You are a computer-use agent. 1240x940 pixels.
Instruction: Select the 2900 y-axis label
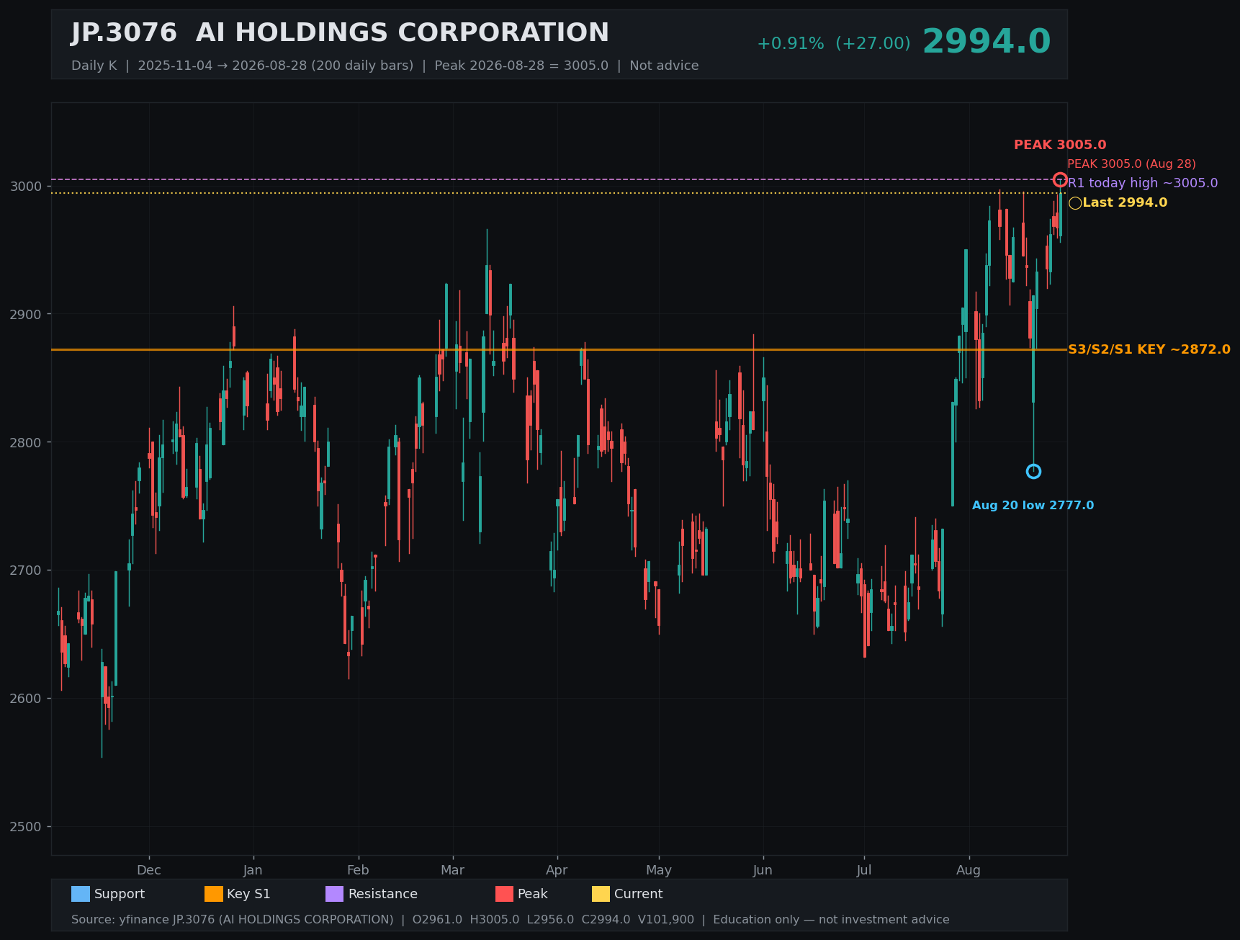click(27, 315)
